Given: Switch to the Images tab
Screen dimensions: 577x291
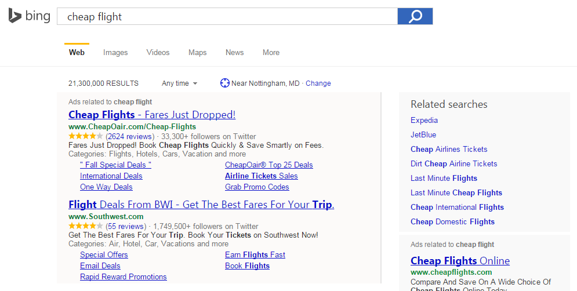Looking at the screenshot, I should (x=115, y=53).
